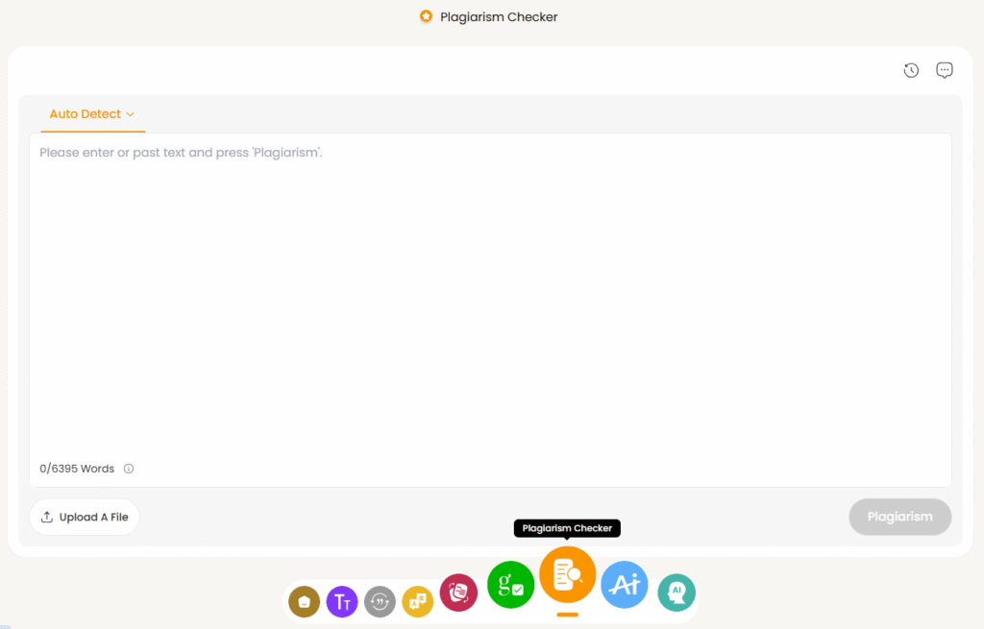Viewport: 984px width, 629px height.
Task: Click Upload A File button
Action: (x=85, y=517)
